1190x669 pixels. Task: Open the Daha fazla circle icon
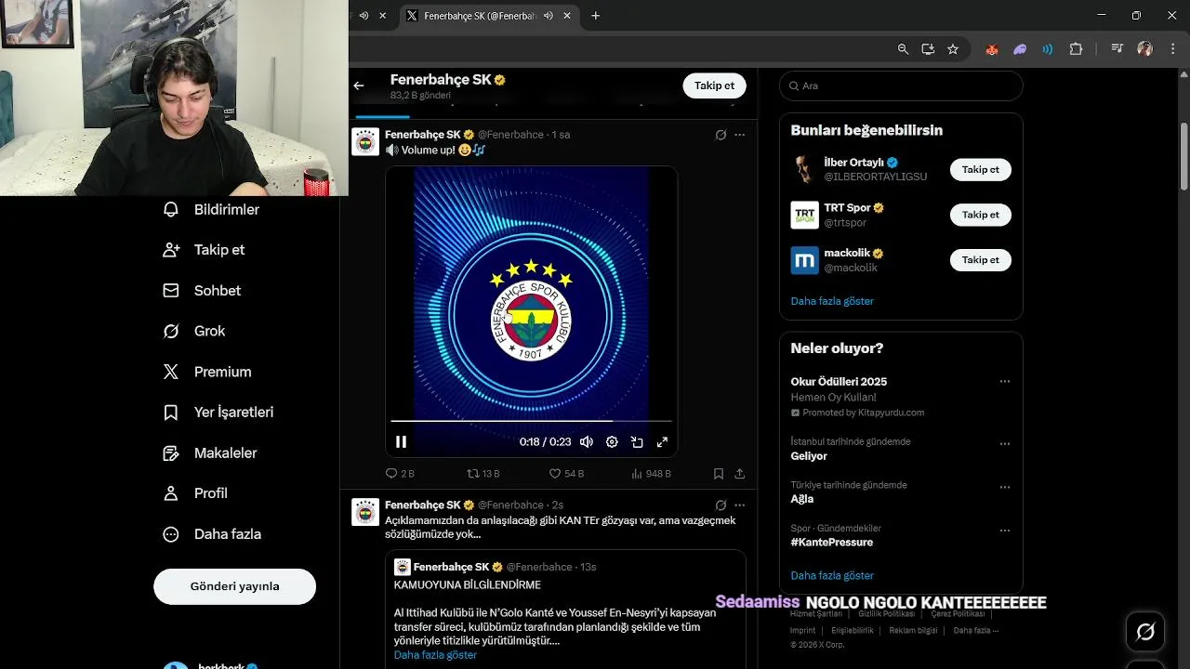[x=171, y=534]
